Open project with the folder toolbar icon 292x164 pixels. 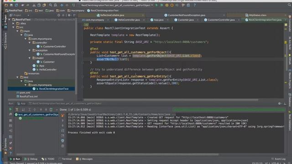point(6,5)
